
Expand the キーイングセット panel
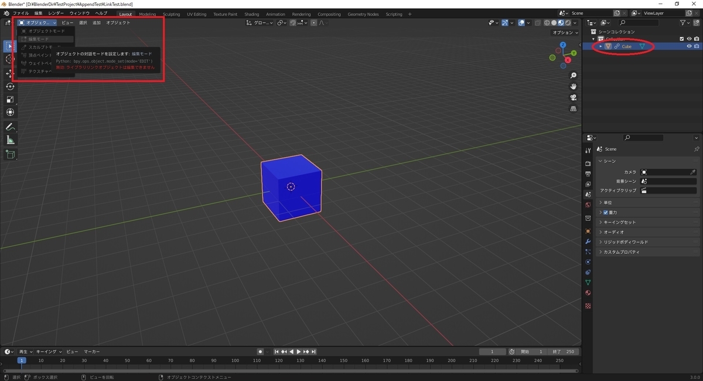click(648, 222)
